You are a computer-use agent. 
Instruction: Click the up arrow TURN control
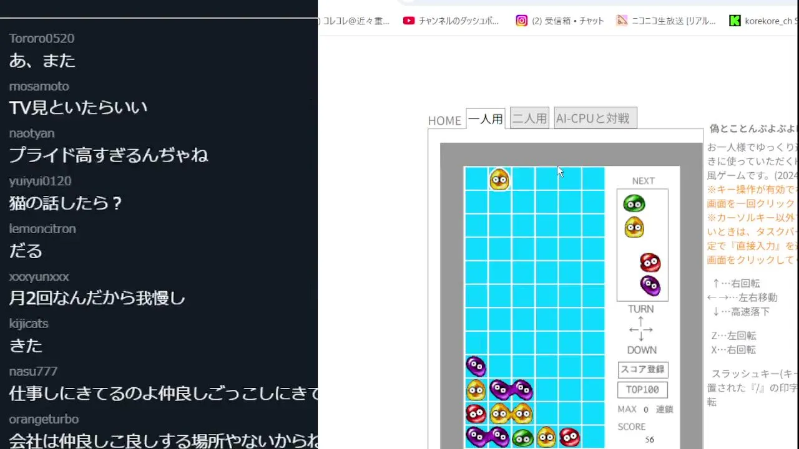[640, 321]
